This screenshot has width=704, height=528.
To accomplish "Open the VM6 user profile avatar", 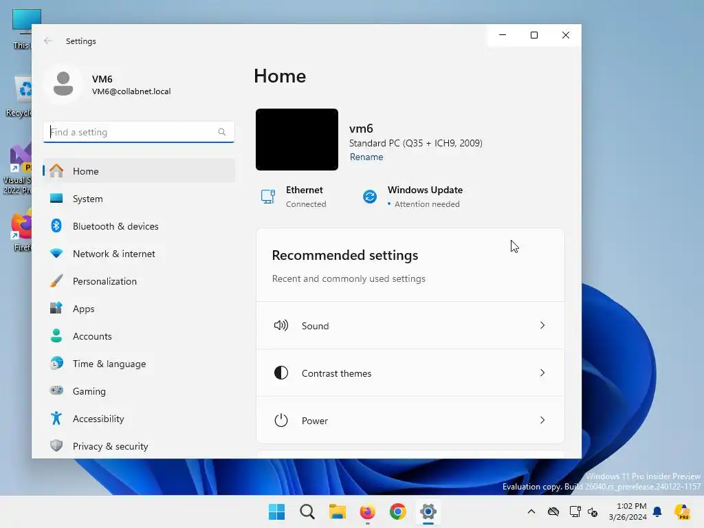I will 63,84.
